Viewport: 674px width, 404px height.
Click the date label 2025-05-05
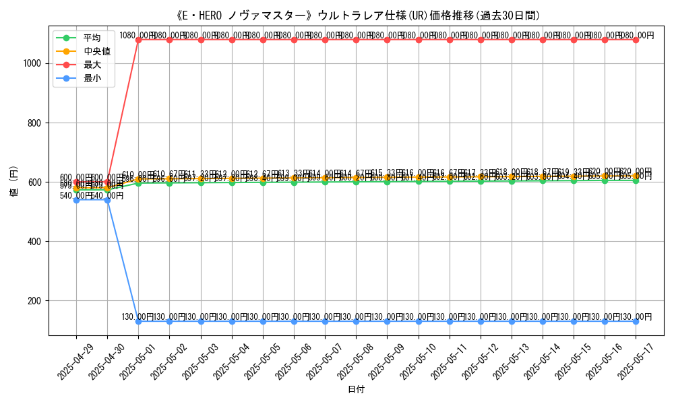coord(262,362)
